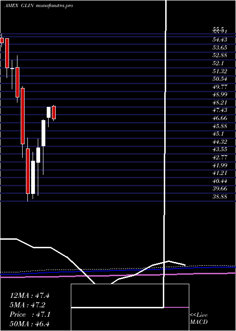Image resolution: width=236 pixels, height=331 pixels.
Task: Click the 'AMEX GLIN munafasutra.pro' chart title
Action: click(39, 6)
